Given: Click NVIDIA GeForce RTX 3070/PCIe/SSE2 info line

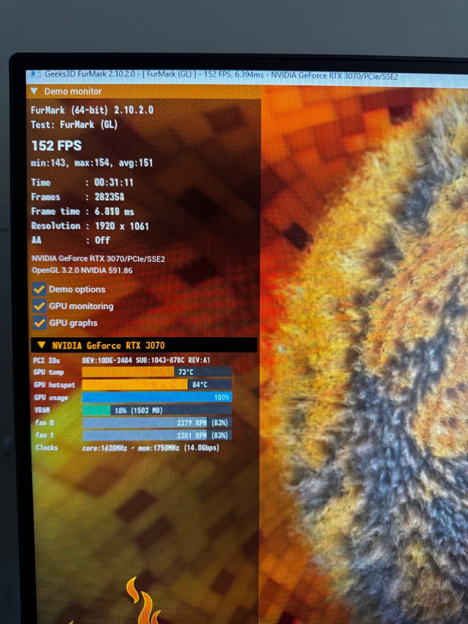Looking at the screenshot, I should click(x=98, y=259).
